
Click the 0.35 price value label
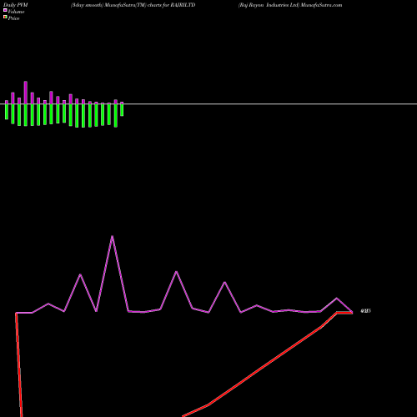pos(365,311)
